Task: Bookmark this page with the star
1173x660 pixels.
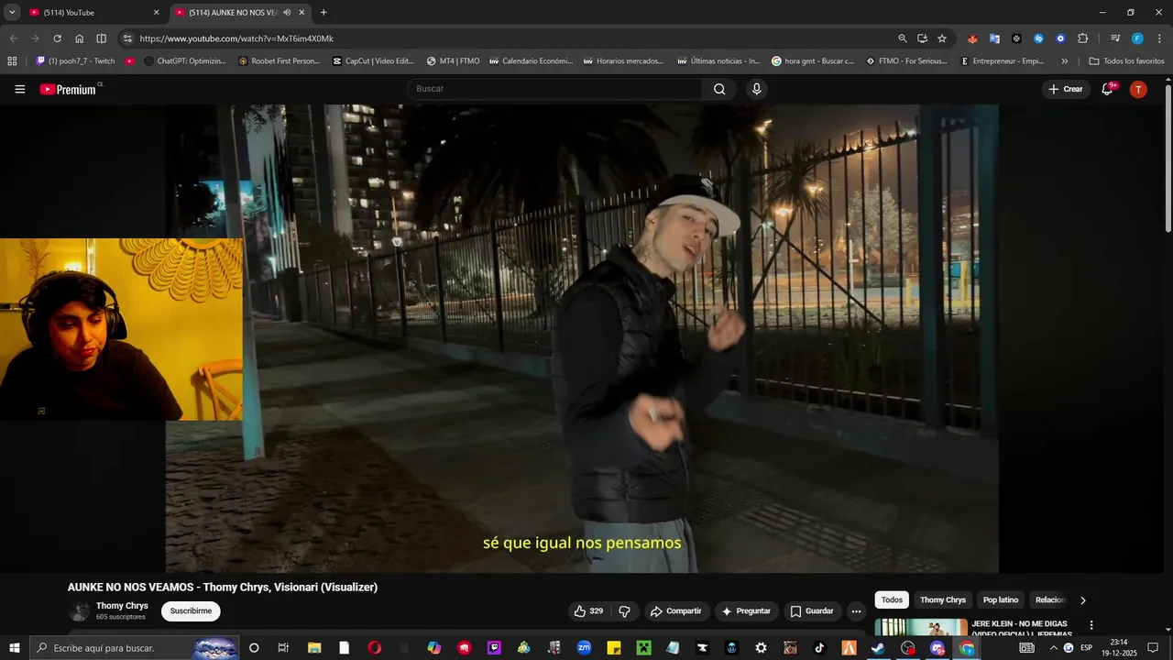Action: coord(941,38)
